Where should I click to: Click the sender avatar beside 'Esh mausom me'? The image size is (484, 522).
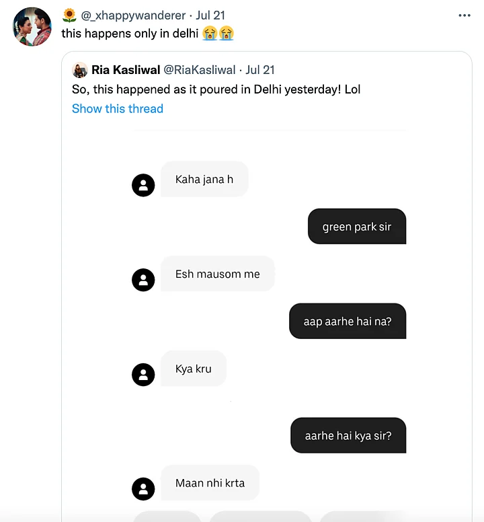(x=143, y=279)
